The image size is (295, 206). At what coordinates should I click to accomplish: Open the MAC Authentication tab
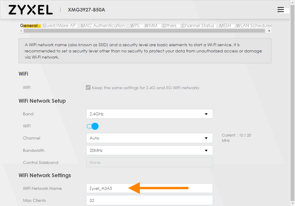(x=103, y=26)
